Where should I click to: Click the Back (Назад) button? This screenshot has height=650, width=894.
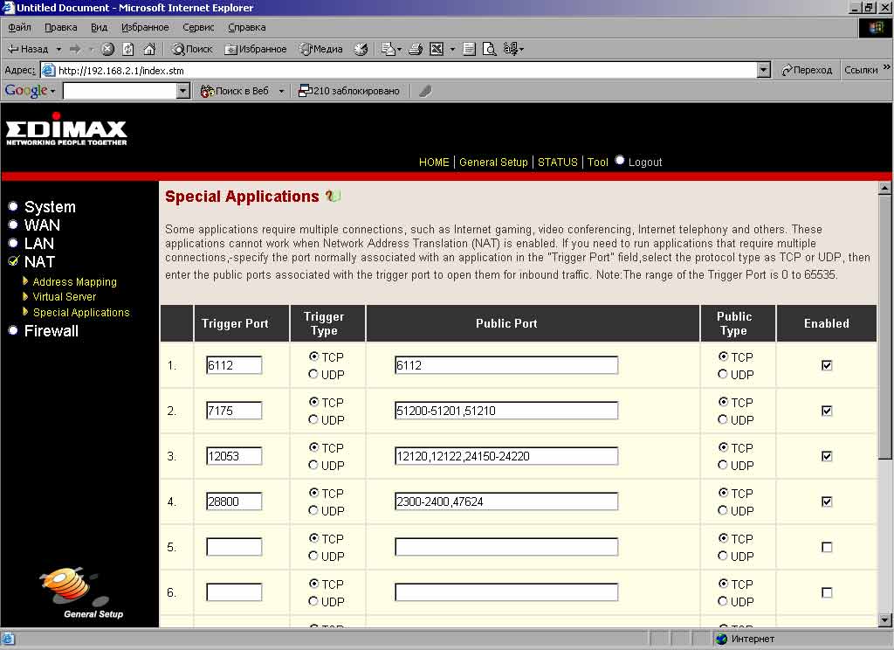(x=28, y=49)
